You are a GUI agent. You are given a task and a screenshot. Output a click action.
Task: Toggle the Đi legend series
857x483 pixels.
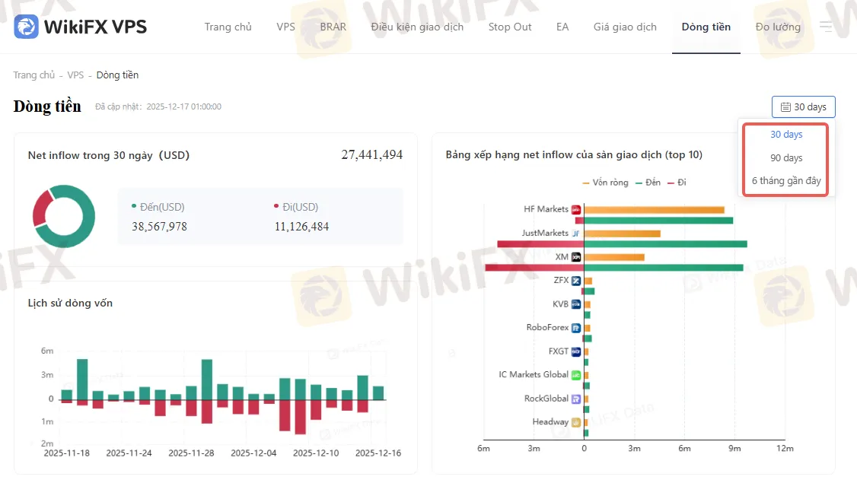[677, 183]
